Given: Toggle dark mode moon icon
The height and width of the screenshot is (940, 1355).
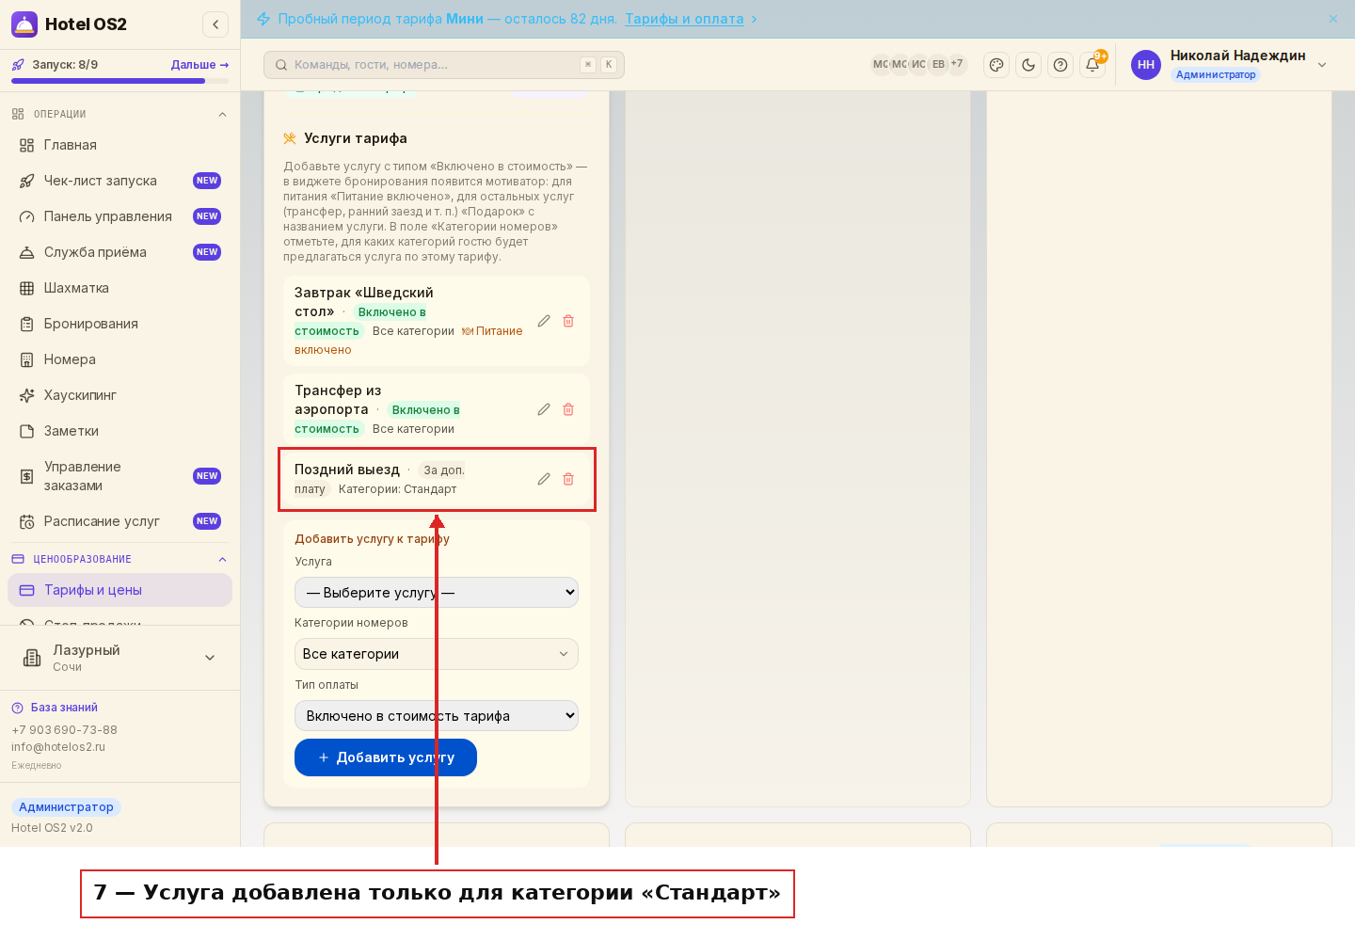Looking at the screenshot, I should click(1028, 65).
